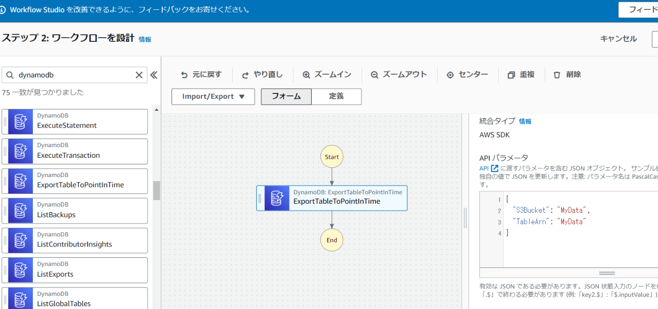The width and height of the screenshot is (658, 309).
Task: Click the undo arrow icon (元に戻す)
Action: [184, 75]
